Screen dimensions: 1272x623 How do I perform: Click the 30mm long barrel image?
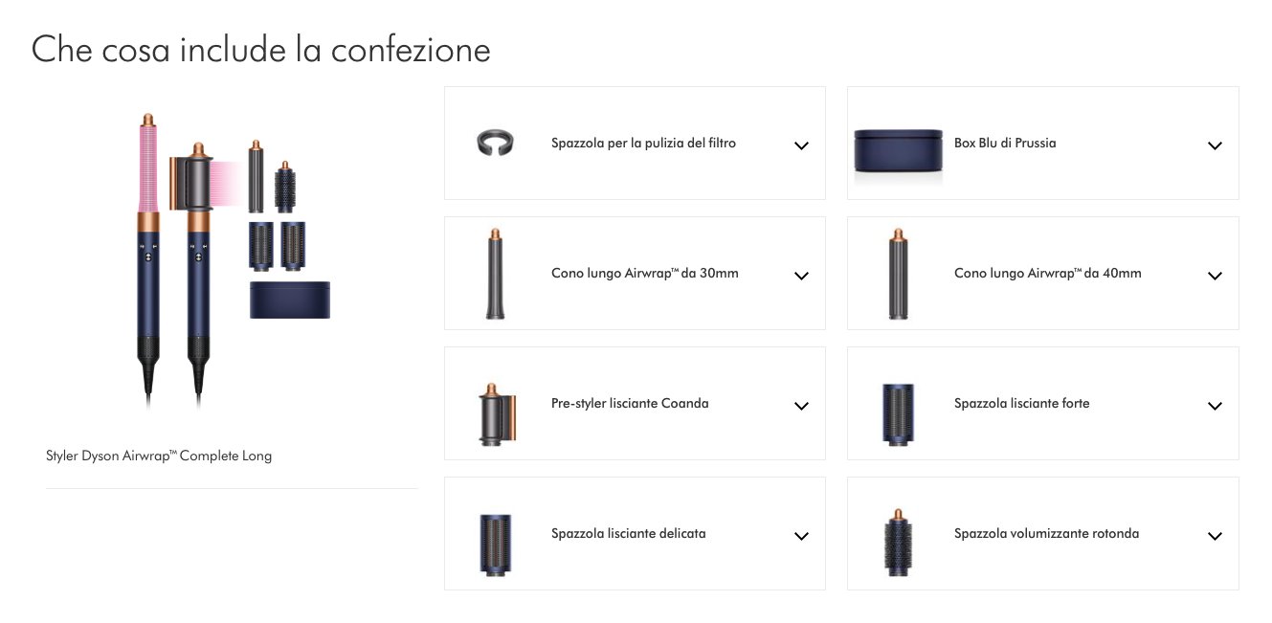coord(495,274)
